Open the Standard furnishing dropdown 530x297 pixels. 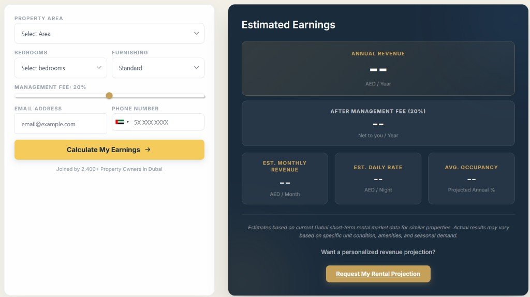pos(153,68)
